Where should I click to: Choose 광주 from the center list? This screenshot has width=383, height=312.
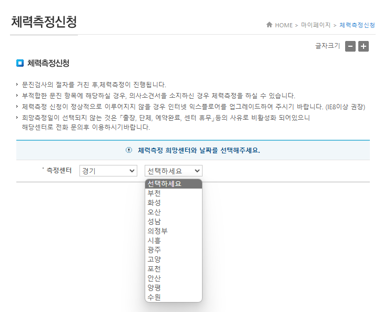point(174,250)
